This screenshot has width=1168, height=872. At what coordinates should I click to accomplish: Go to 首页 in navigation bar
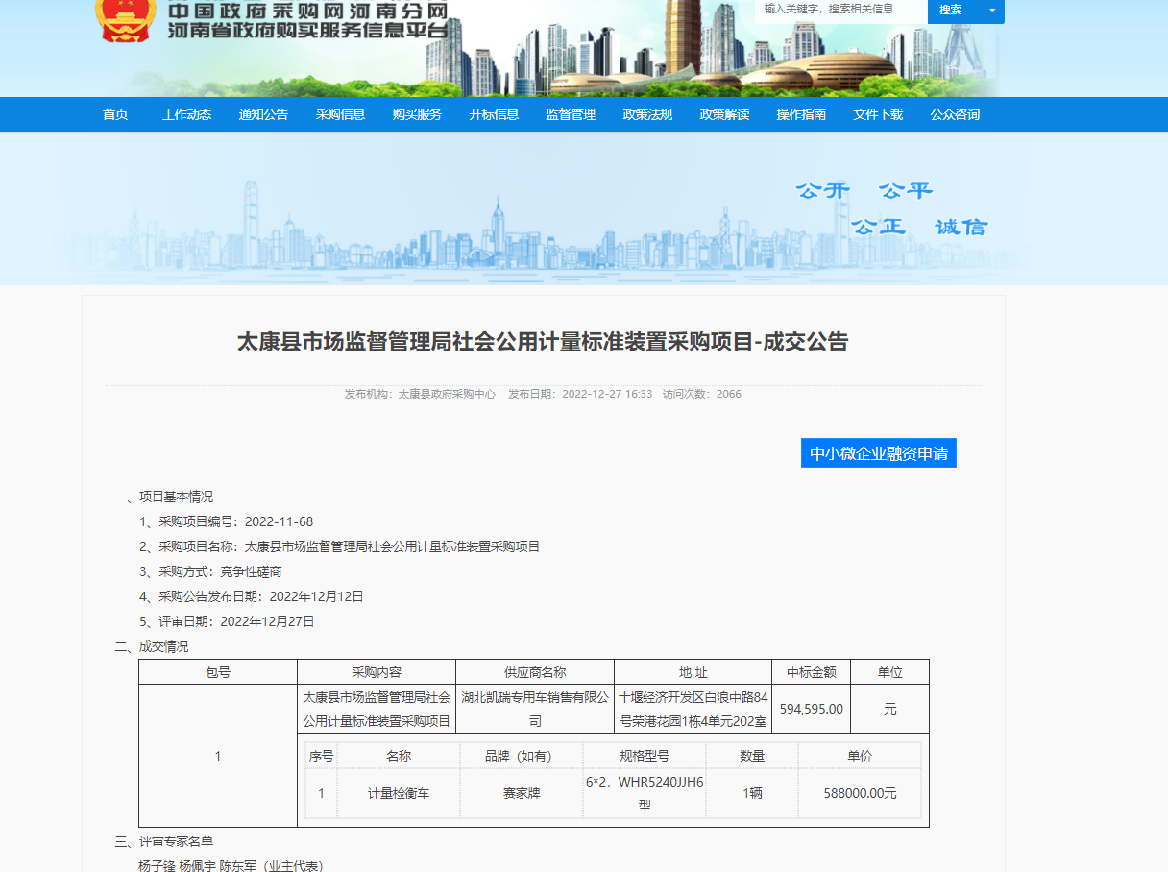pyautogui.click(x=115, y=114)
